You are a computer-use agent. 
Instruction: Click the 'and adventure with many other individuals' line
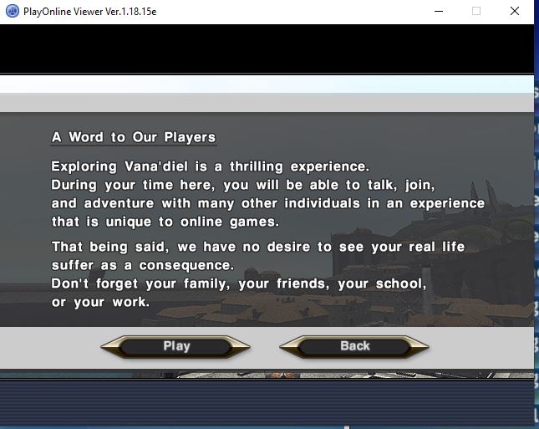point(267,203)
